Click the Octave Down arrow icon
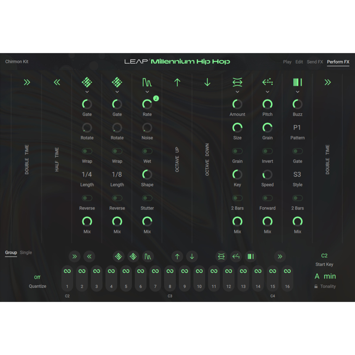 point(207,82)
